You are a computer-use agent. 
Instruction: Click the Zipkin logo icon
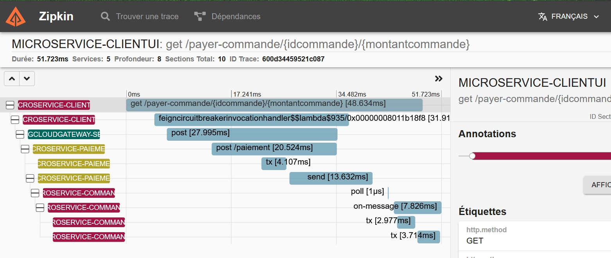coord(16,16)
